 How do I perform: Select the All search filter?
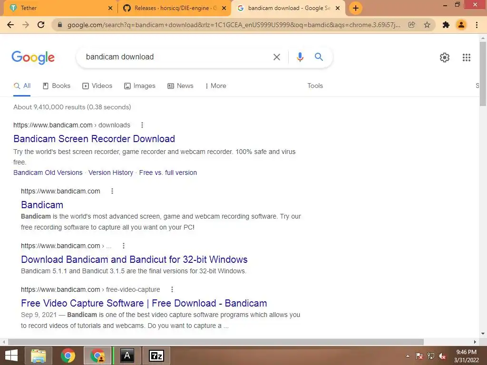pos(22,86)
